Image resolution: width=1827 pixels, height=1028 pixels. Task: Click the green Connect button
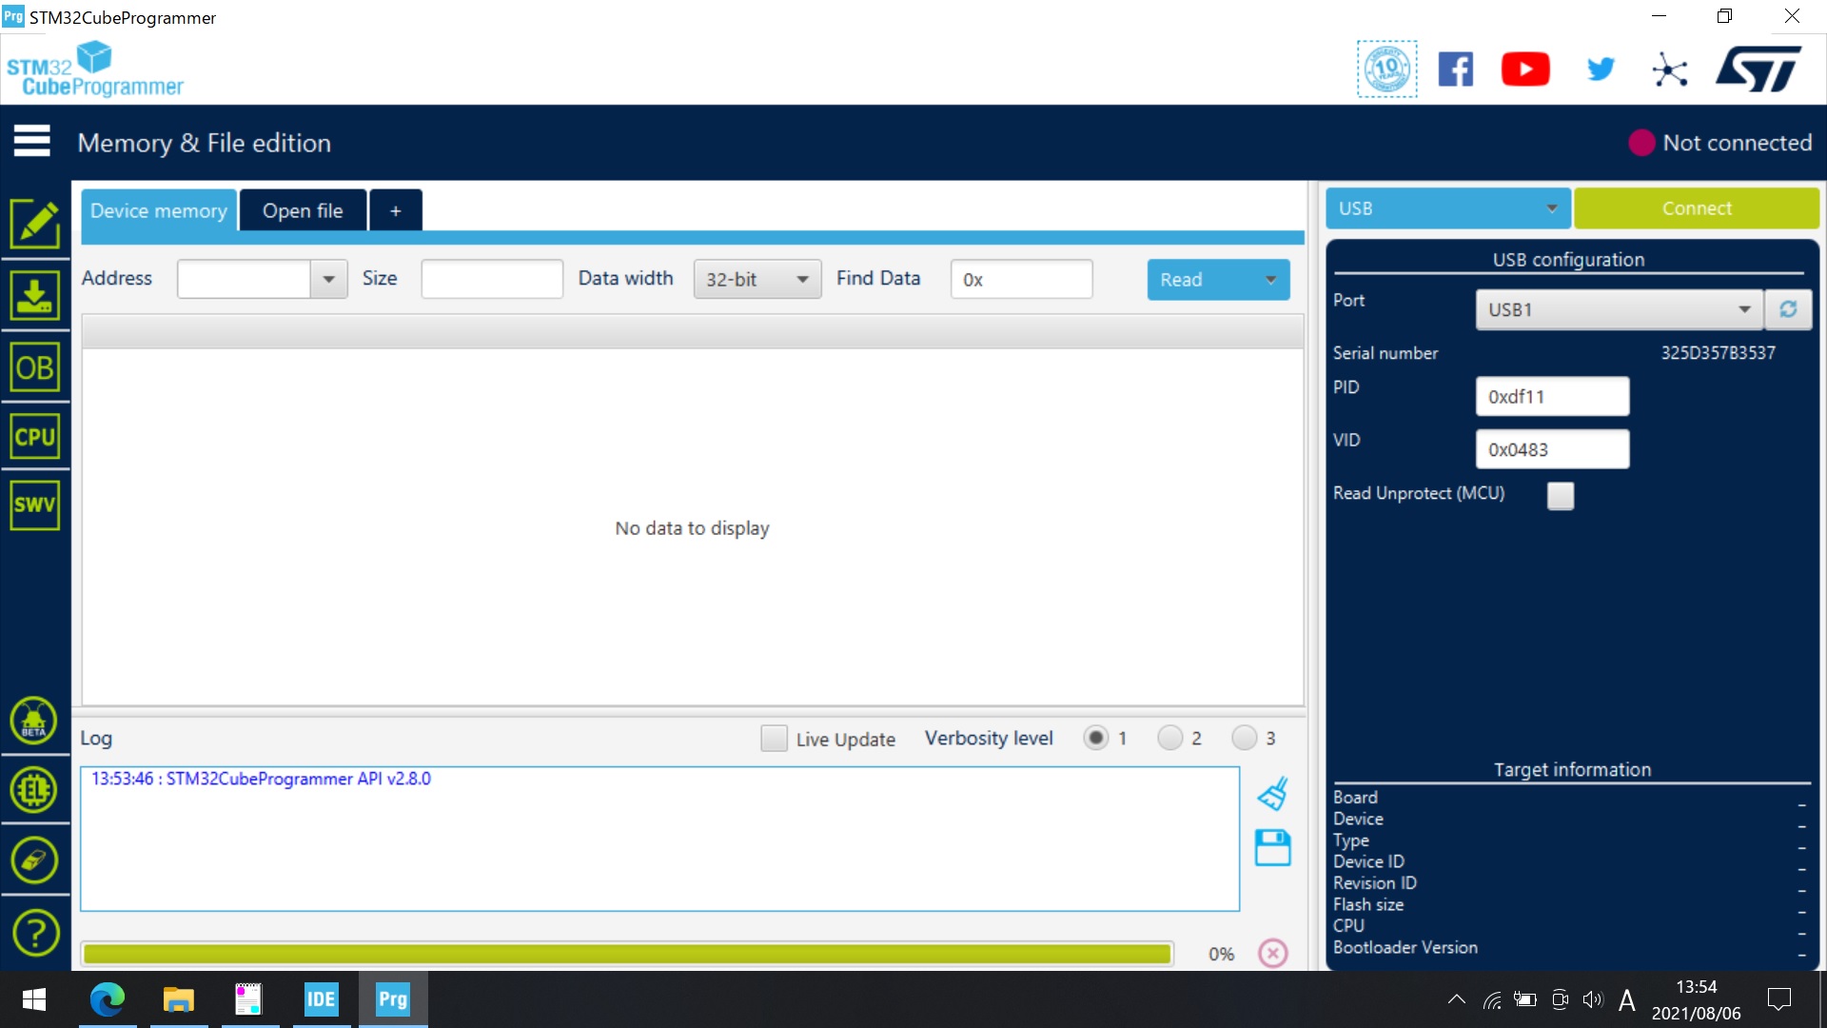(x=1697, y=208)
